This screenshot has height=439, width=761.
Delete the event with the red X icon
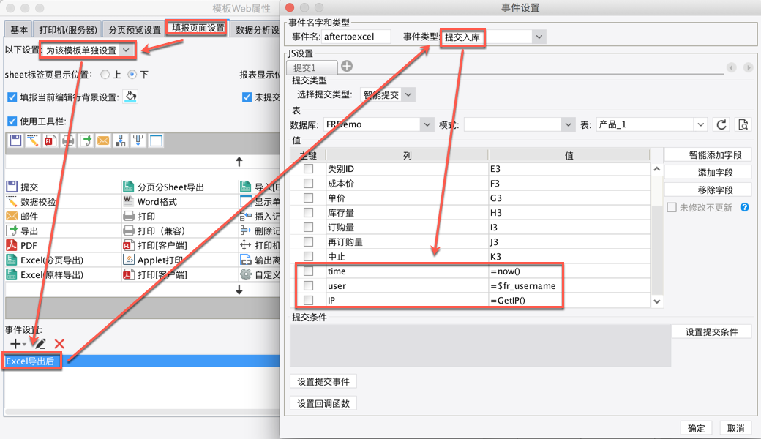pyautogui.click(x=59, y=344)
